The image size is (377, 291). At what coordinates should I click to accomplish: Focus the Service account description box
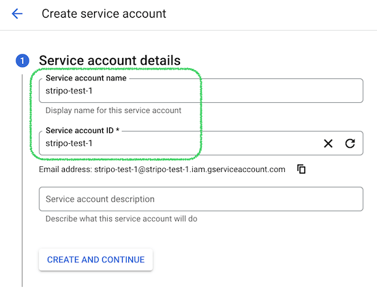click(x=201, y=199)
